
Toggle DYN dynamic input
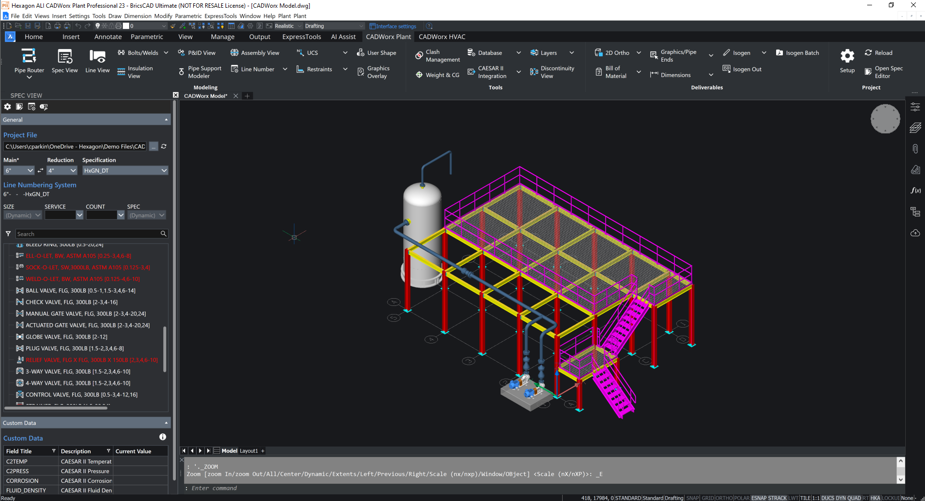(841, 498)
